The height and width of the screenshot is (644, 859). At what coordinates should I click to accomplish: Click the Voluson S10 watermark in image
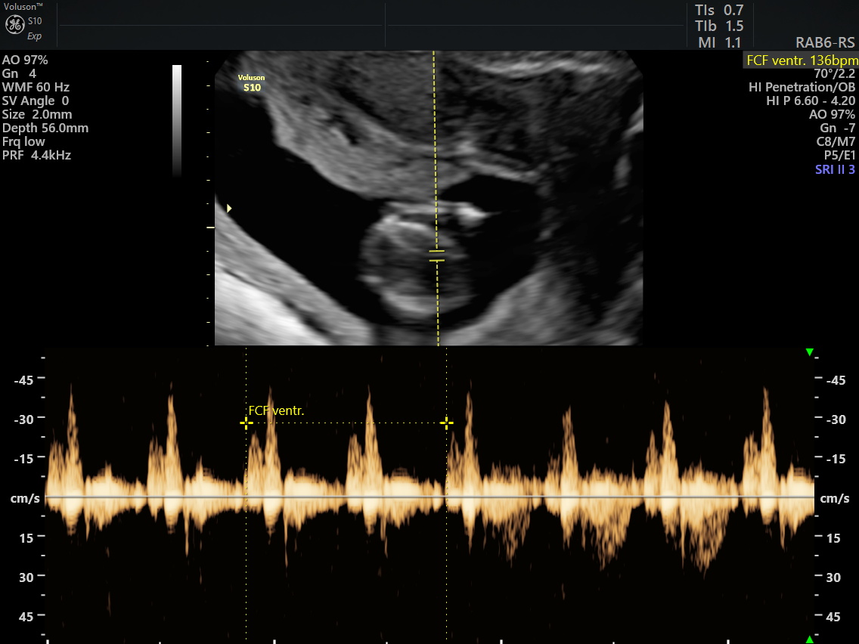point(252,82)
